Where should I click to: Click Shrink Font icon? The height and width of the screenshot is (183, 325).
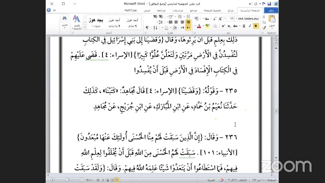point(215,19)
